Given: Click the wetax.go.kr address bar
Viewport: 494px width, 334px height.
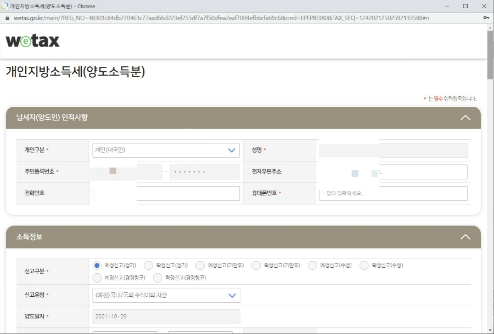Looking at the screenshot, I should 165,18.
